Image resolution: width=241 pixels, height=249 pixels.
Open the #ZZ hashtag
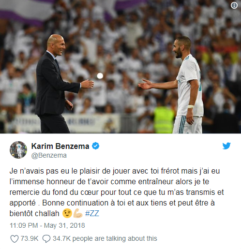pos(92,214)
